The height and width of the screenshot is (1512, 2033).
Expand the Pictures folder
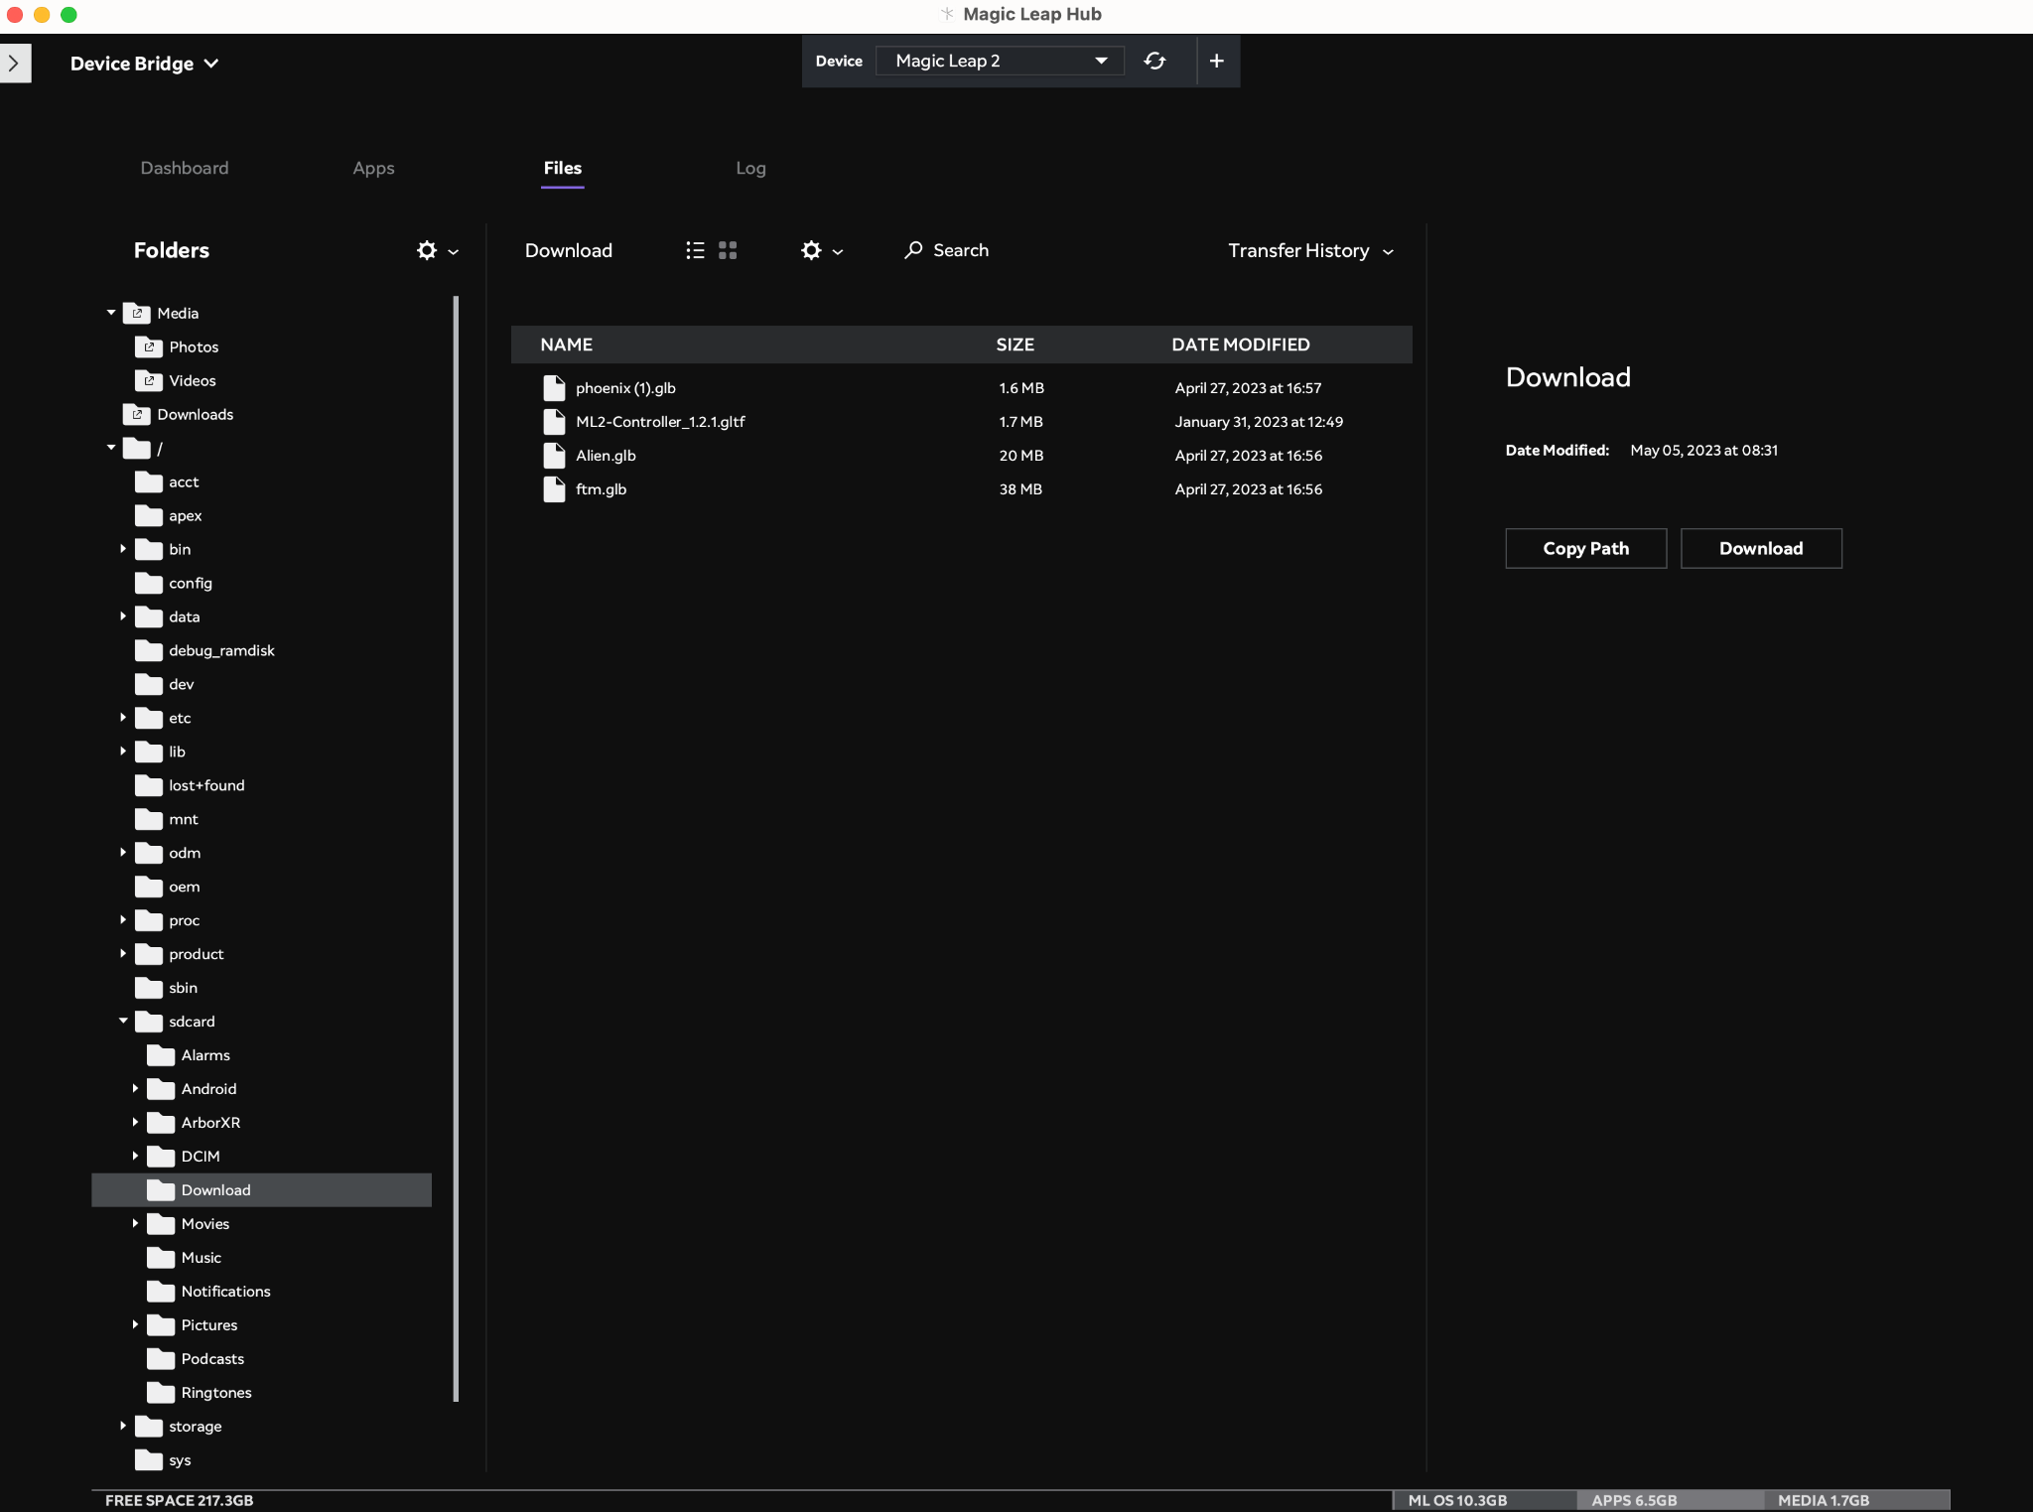pos(135,1325)
